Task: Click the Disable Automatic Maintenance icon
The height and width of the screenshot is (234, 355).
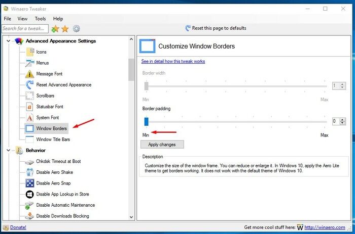Action: (29, 205)
